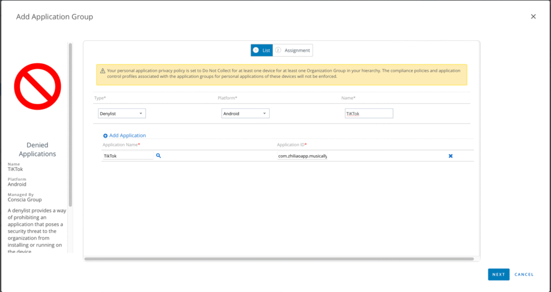Open the Platform dropdown showing Android

245,114
